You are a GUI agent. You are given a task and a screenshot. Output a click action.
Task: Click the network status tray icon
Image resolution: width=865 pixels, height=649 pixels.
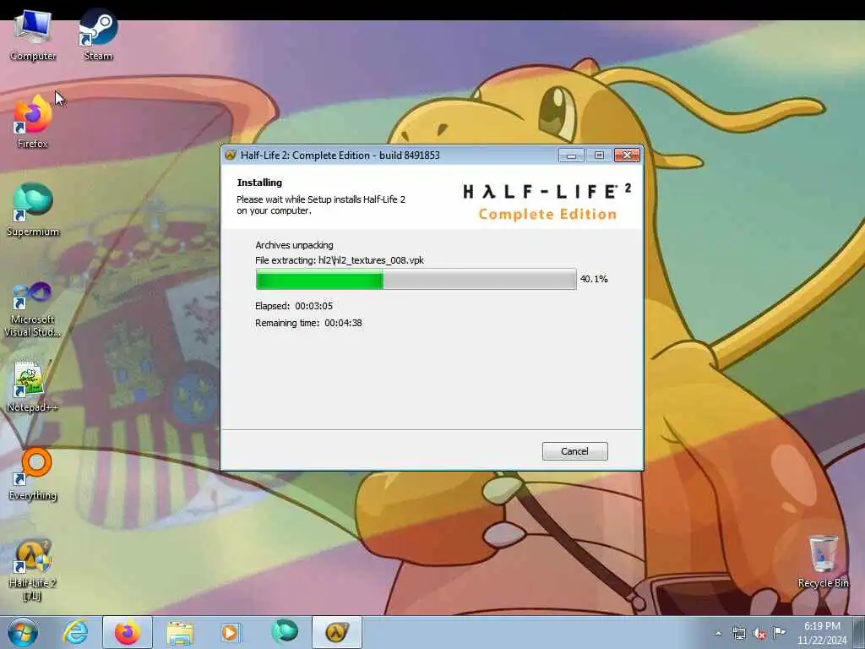pos(738,634)
